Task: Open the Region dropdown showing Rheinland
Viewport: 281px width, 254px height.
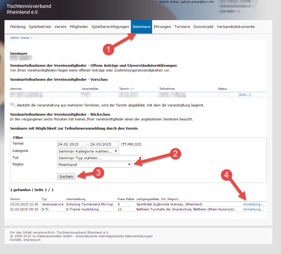Action: click(94, 164)
